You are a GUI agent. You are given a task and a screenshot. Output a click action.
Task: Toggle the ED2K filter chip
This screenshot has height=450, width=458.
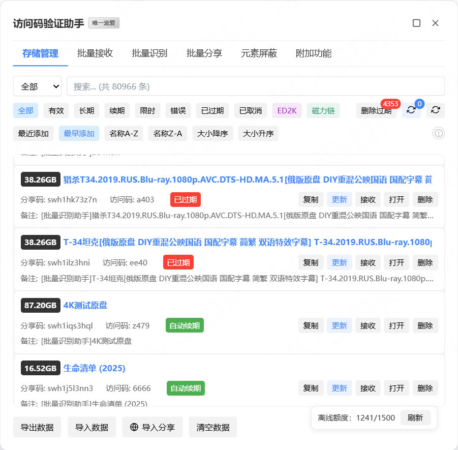tap(287, 110)
